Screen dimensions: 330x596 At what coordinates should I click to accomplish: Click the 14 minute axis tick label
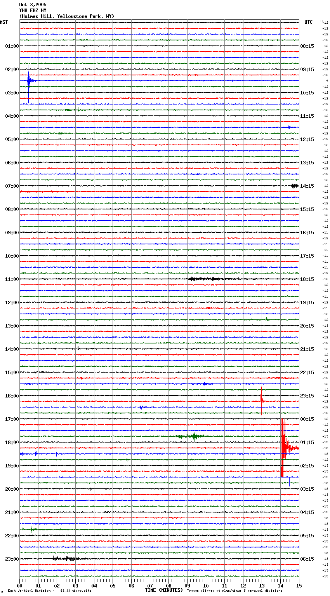pos(280,586)
